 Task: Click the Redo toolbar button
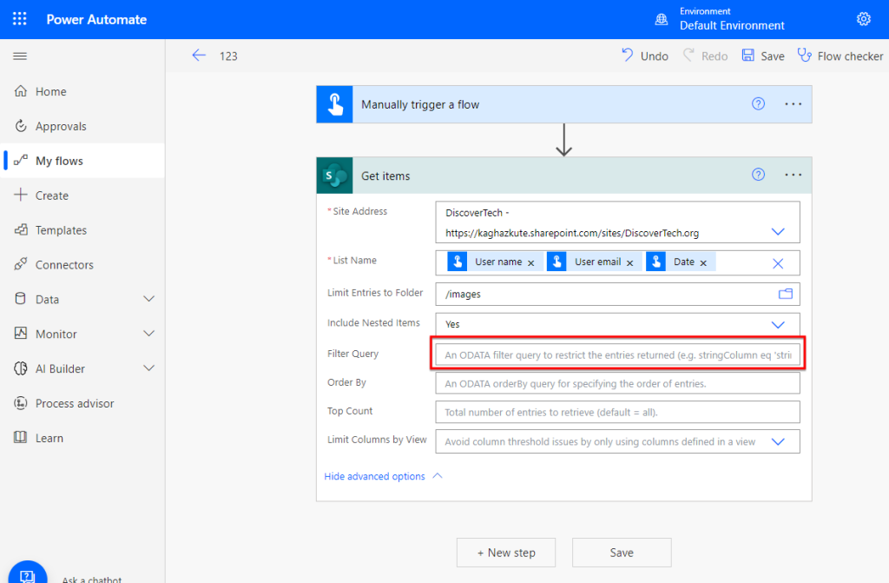(x=705, y=56)
